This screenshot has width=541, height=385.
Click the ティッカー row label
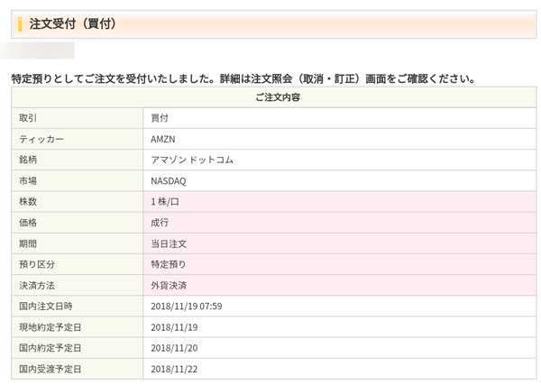click(x=41, y=139)
